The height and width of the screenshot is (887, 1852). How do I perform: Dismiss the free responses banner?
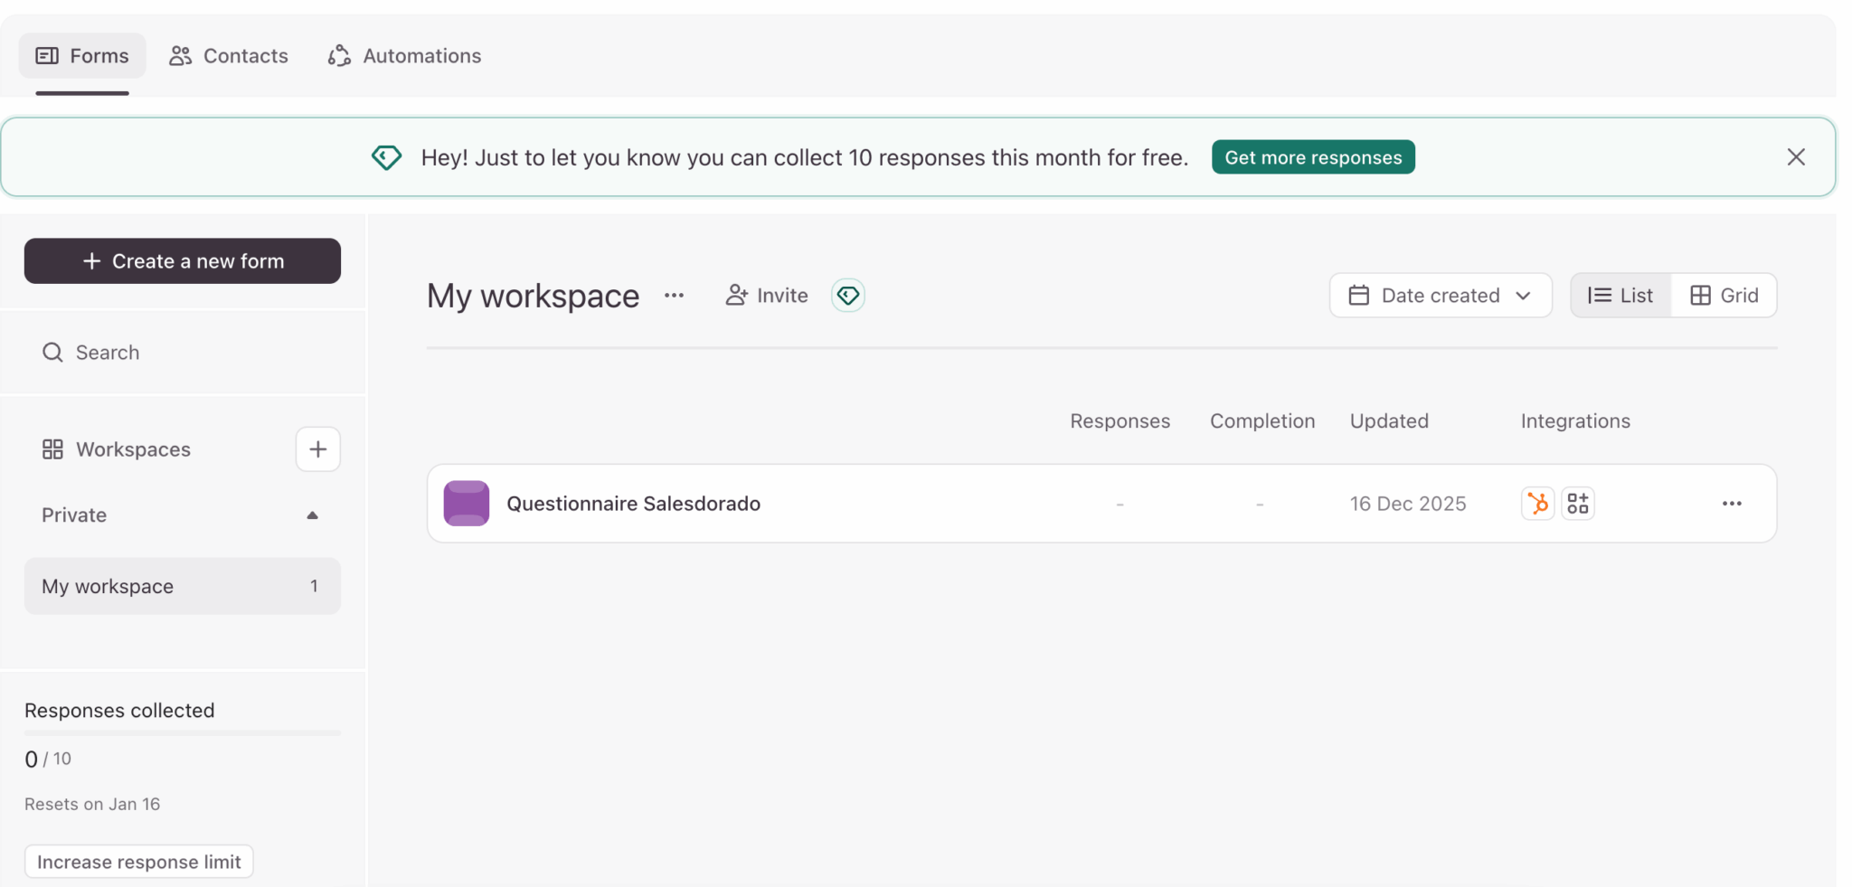click(x=1796, y=157)
